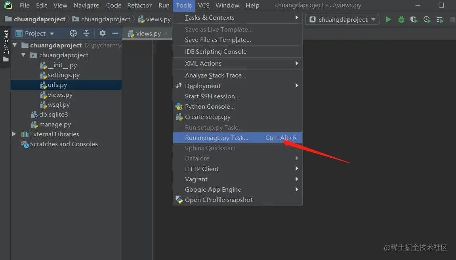Choose Run manage.py Task menu entry
The width and height of the screenshot is (456, 260).
(x=238, y=138)
